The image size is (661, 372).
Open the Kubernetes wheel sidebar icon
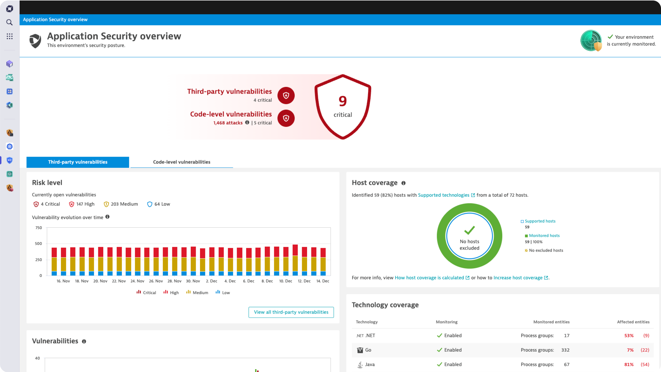coord(10,147)
